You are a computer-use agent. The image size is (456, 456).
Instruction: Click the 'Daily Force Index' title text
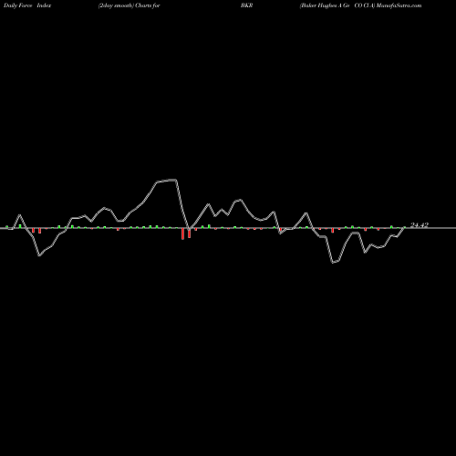[26, 5]
